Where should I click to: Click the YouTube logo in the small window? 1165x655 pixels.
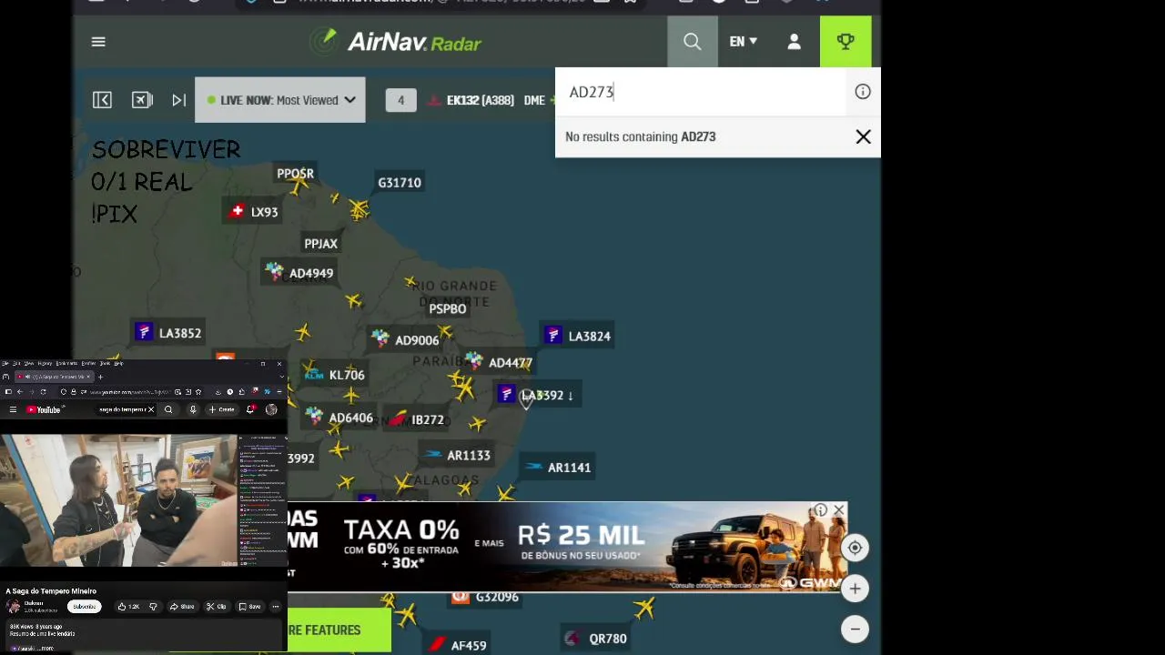pyautogui.click(x=43, y=410)
